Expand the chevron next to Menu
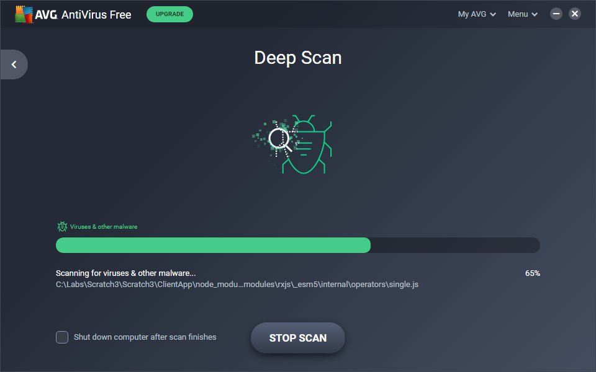This screenshot has width=596, height=372. tap(535, 14)
